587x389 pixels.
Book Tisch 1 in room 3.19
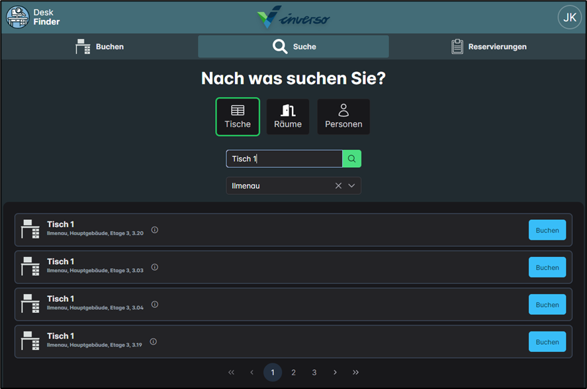point(547,342)
